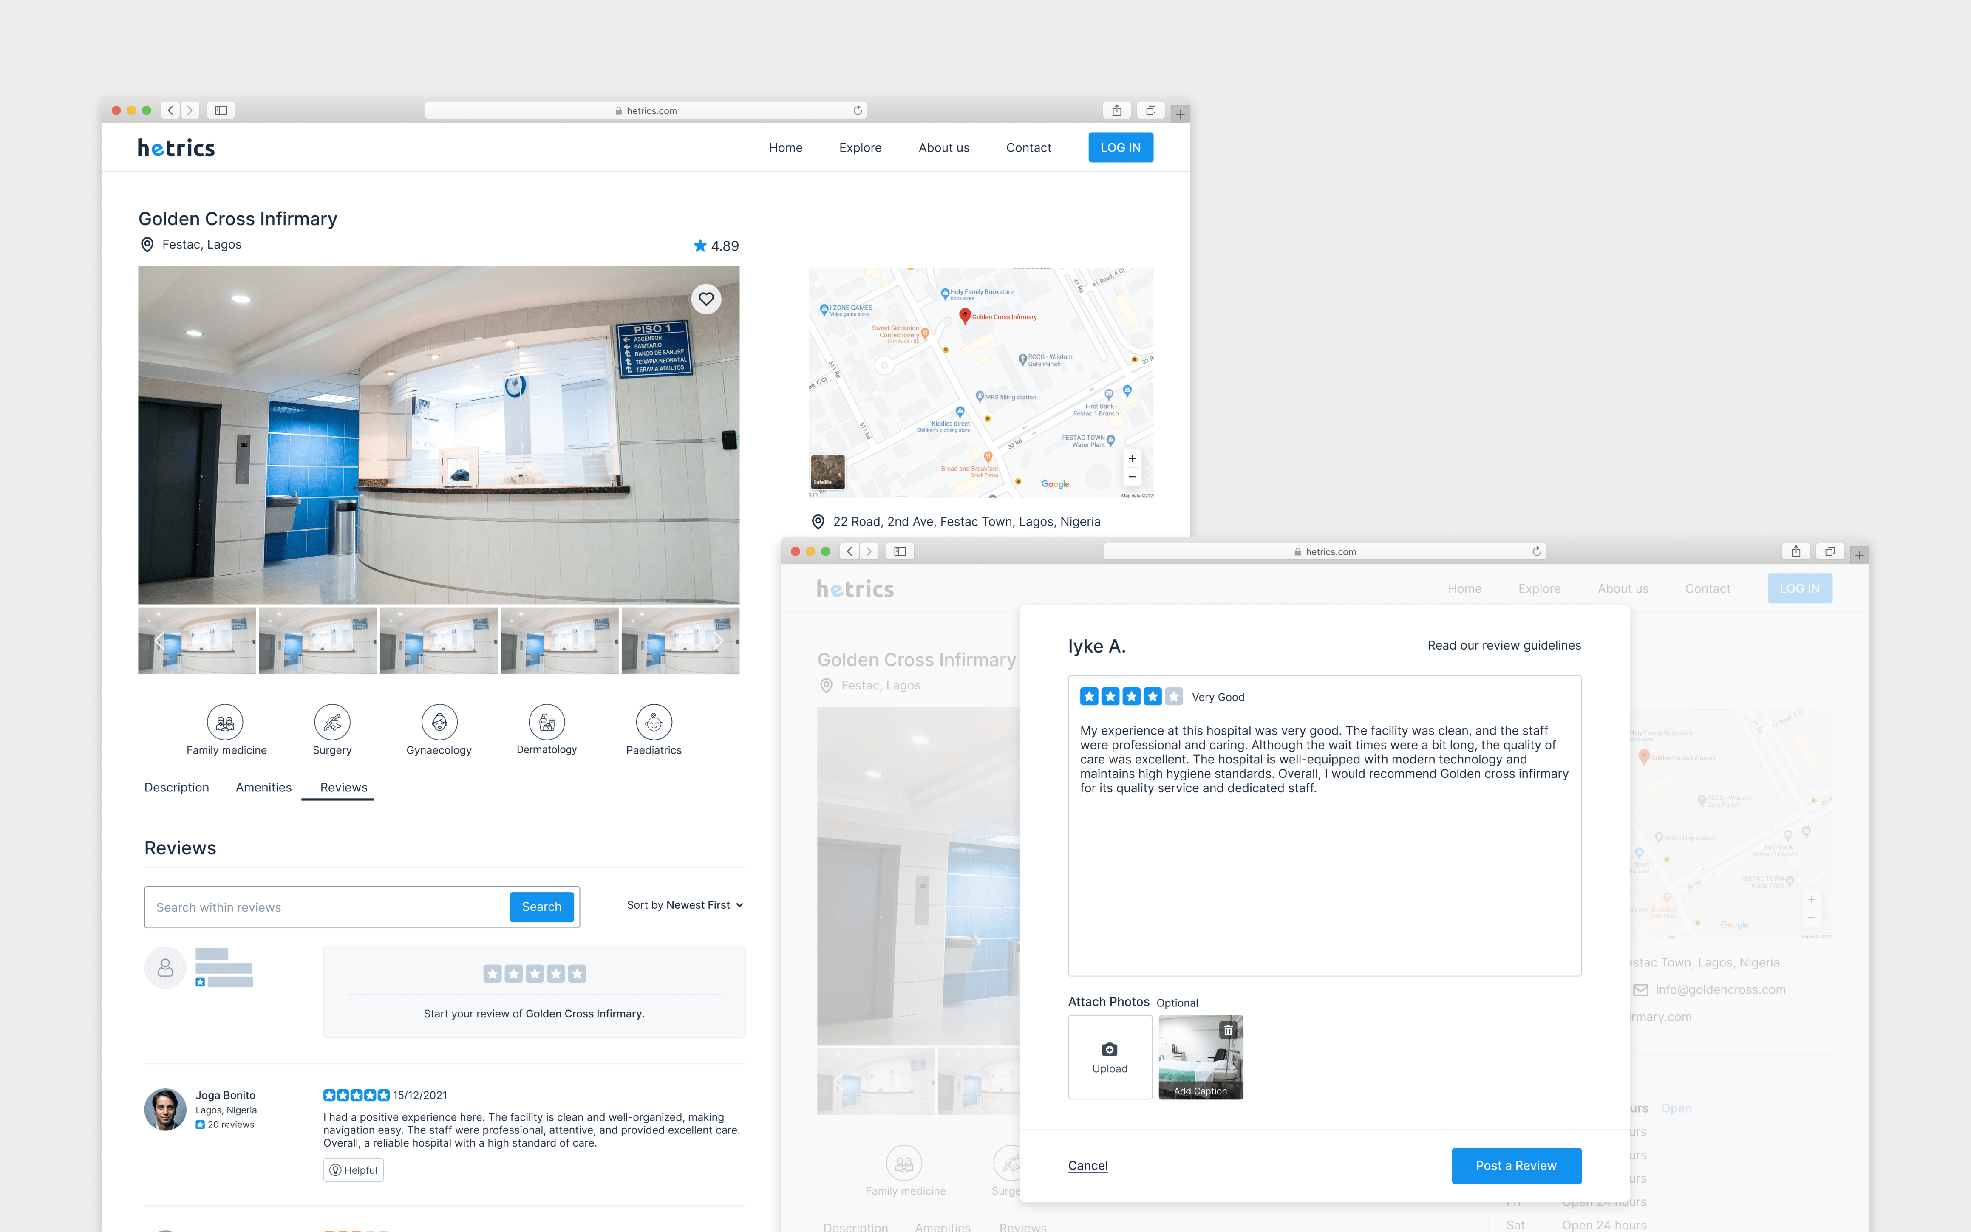
Task: Click the camera Upload photo box
Action: point(1110,1058)
